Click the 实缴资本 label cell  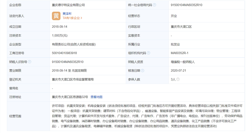point(147,36)
